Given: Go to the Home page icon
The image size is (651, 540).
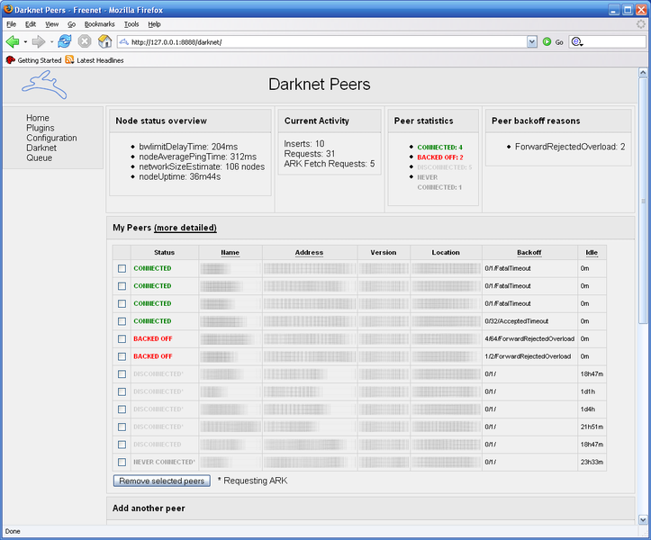Looking at the screenshot, I should [104, 41].
